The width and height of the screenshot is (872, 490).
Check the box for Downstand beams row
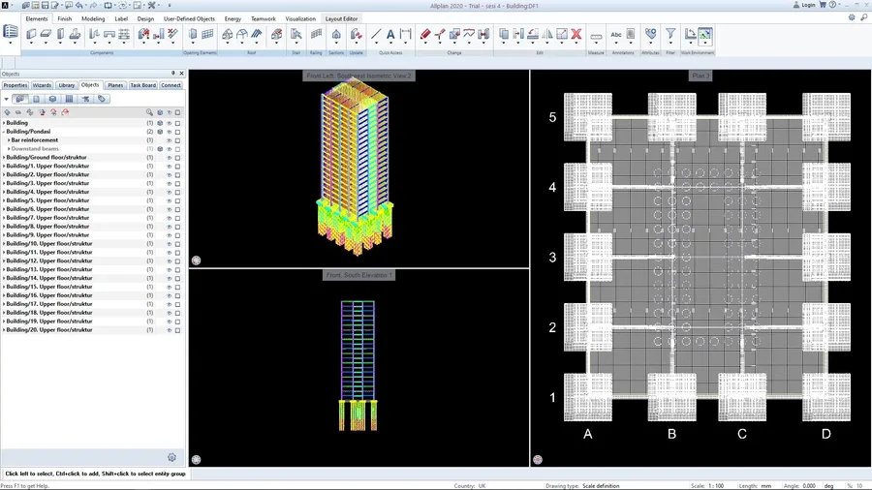178,149
